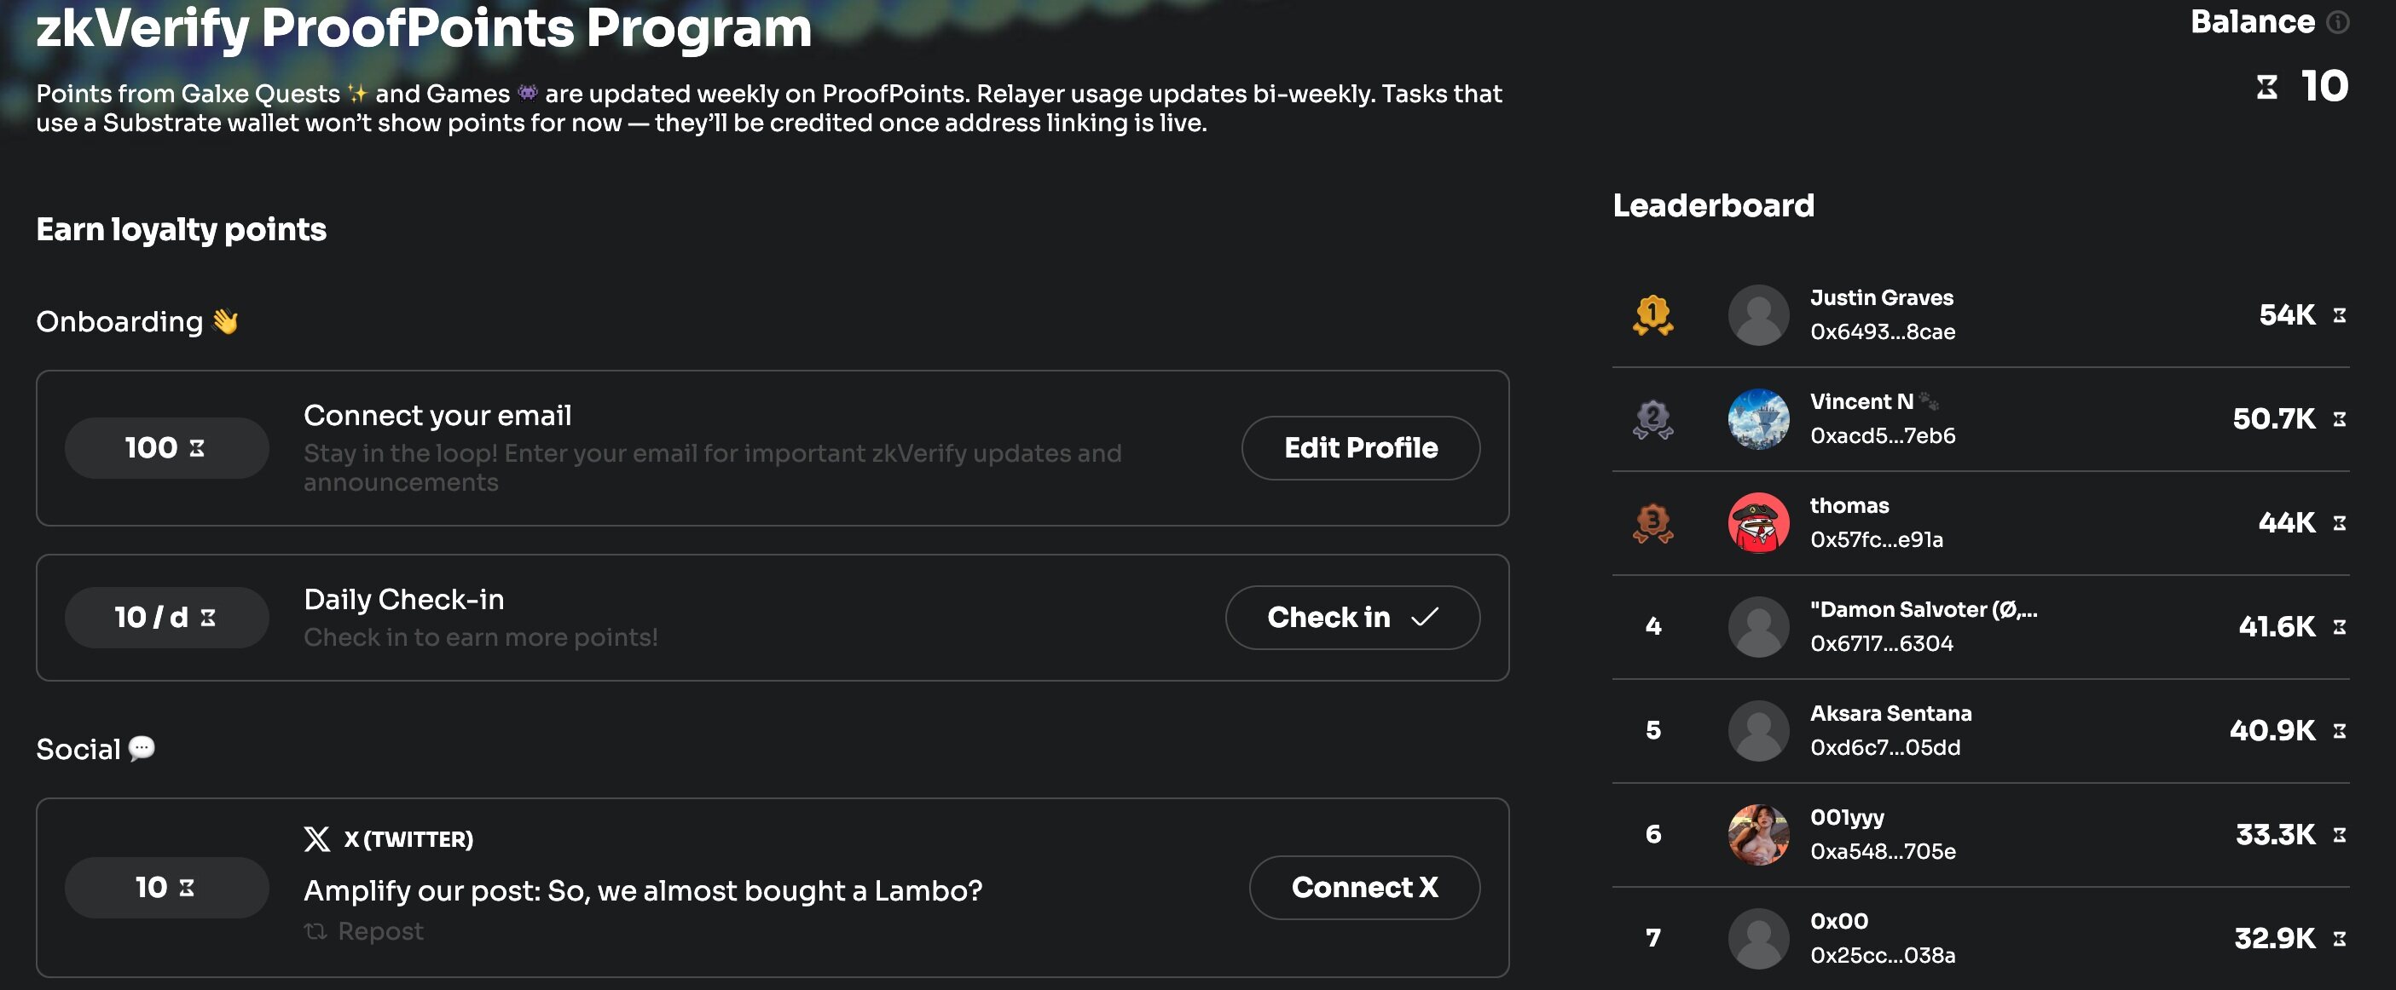Click the 10 / d daily reward badge
The width and height of the screenshot is (2396, 990).
[166, 617]
